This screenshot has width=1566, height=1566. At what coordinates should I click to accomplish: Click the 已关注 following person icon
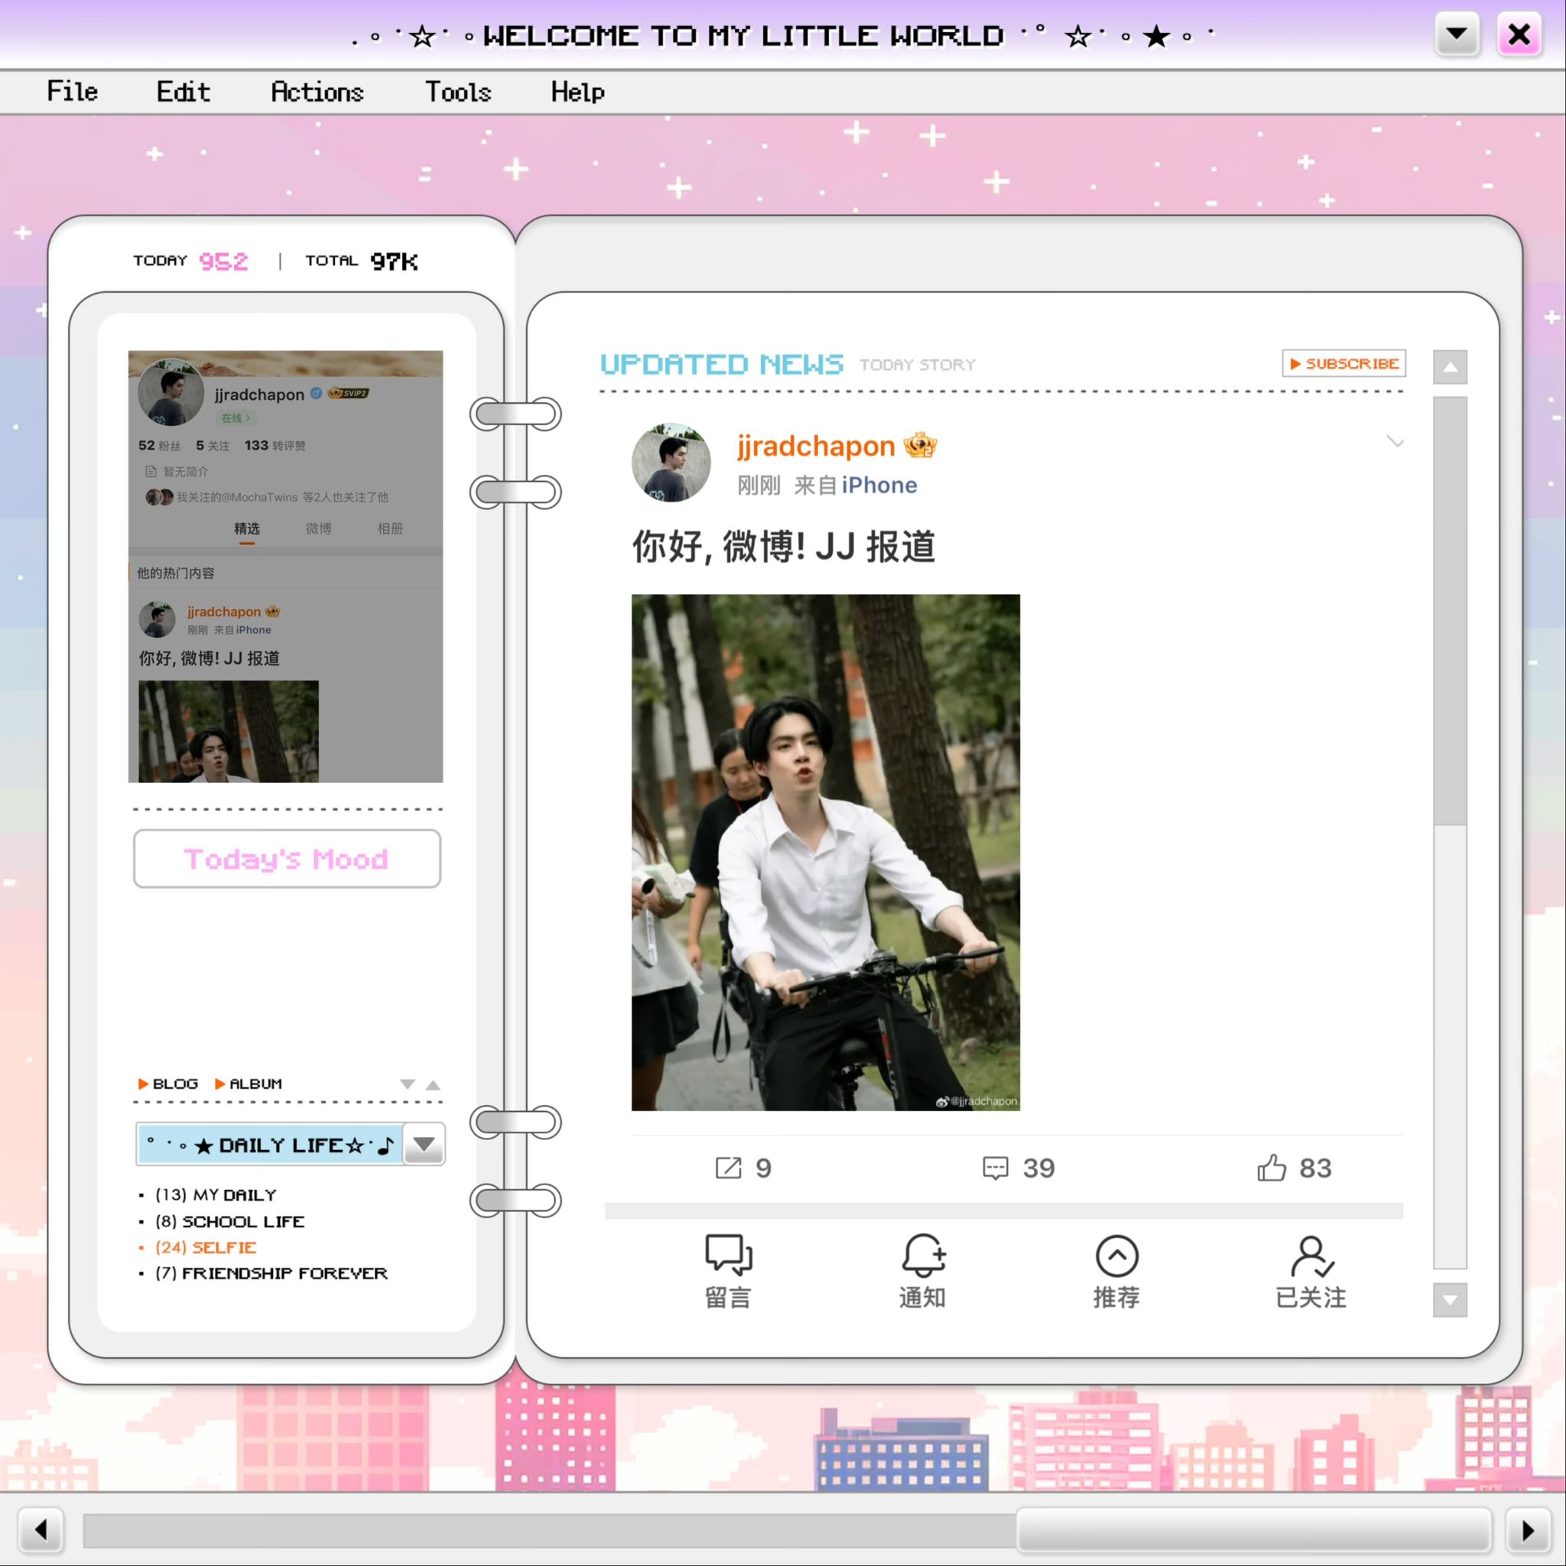pyautogui.click(x=1311, y=1255)
